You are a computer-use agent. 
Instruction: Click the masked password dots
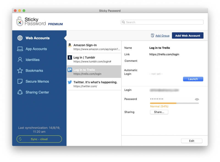pyautogui.click(x=156, y=99)
